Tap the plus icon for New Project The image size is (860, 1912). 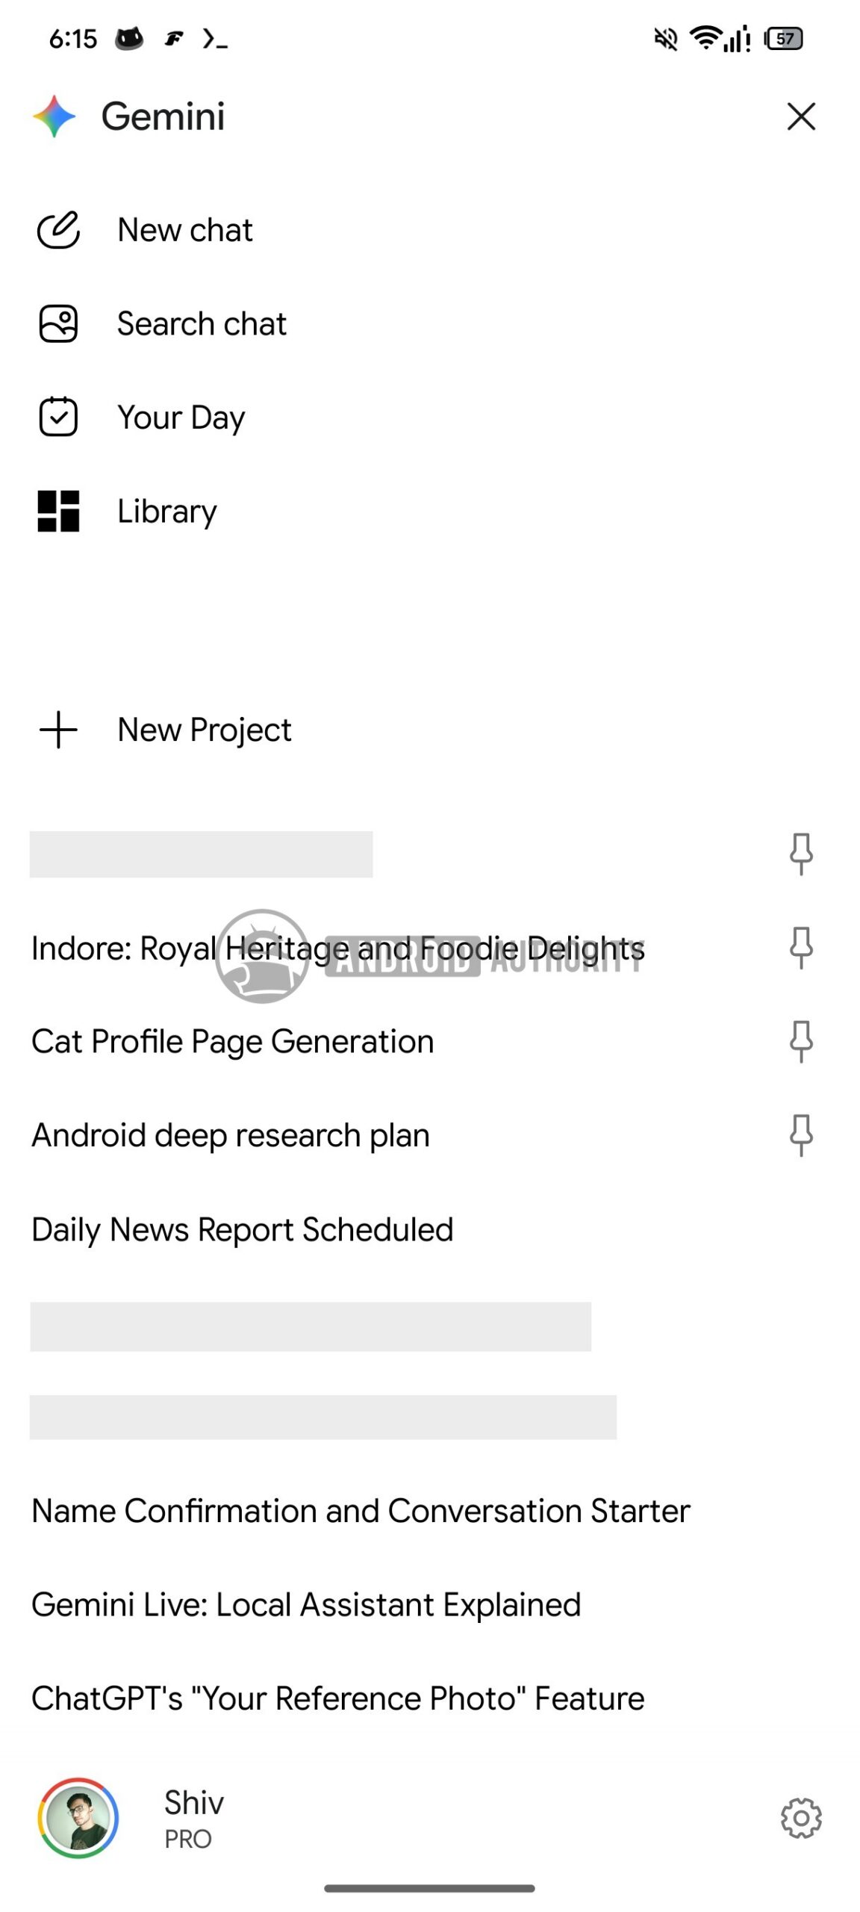pyautogui.click(x=58, y=730)
